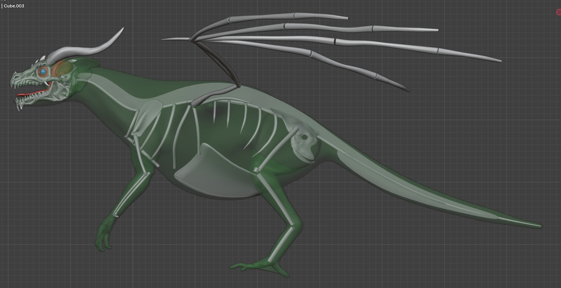The height and width of the screenshot is (288, 561).
Task: Click the pointed tip of the tail
Action: coord(539,226)
